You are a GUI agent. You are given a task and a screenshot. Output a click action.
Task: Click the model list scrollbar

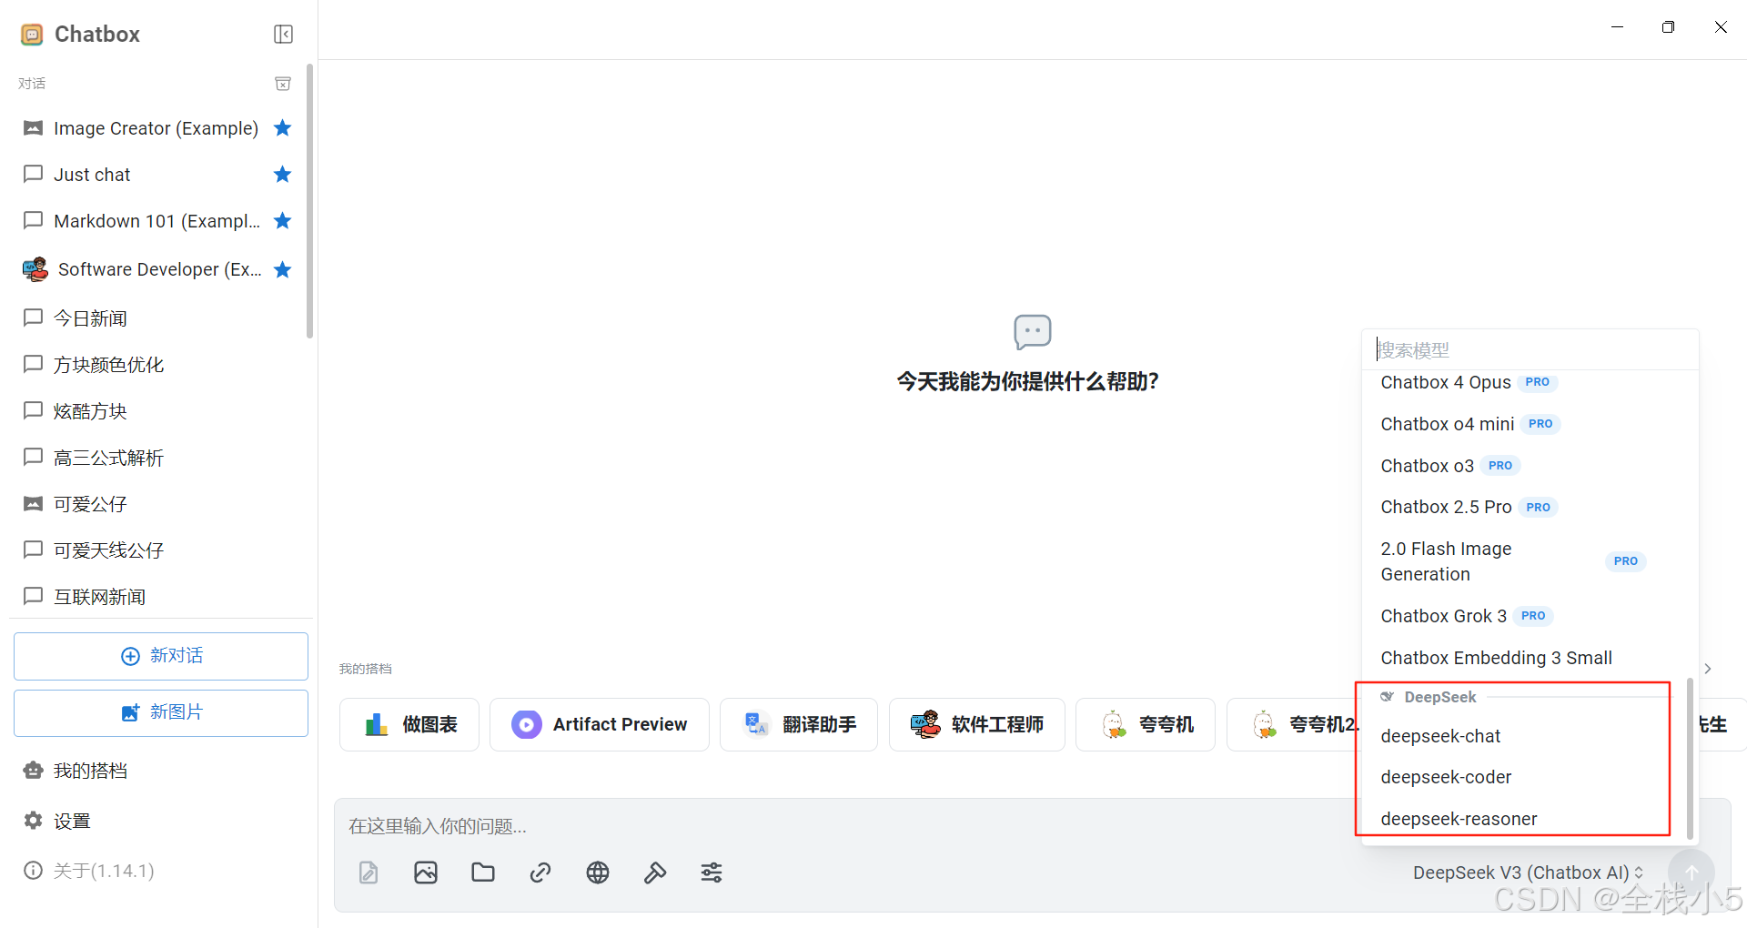pos(1690,758)
